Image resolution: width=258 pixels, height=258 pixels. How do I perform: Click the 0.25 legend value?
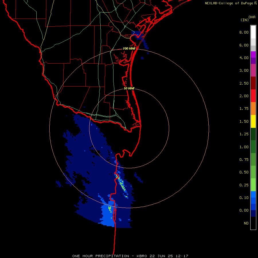[244, 185]
